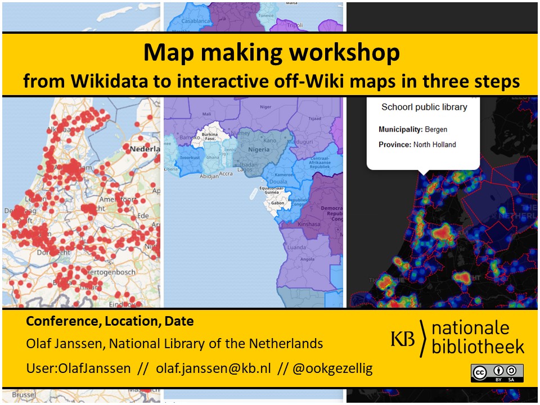Select the 'Olaf Janssen, National Library' line

(174, 343)
